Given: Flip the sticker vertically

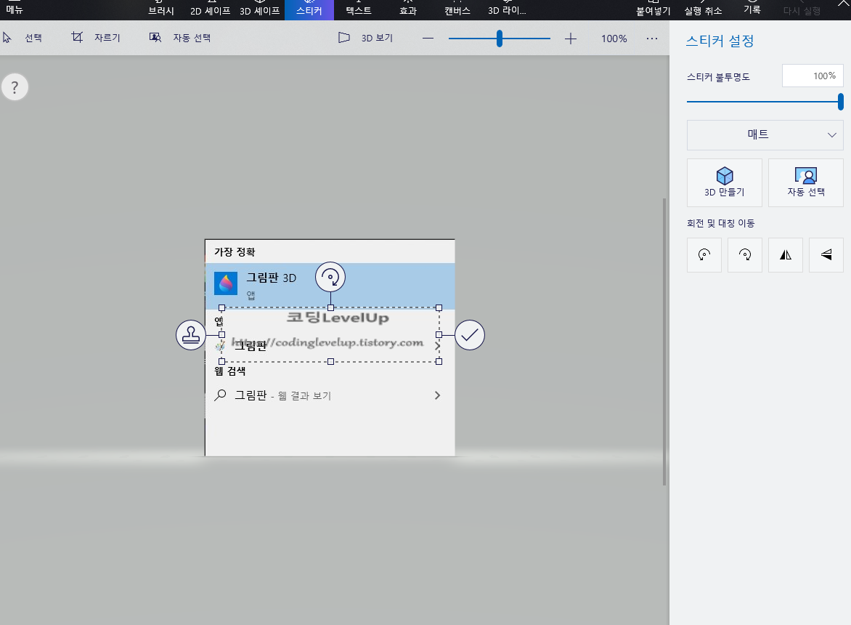Looking at the screenshot, I should tap(826, 254).
